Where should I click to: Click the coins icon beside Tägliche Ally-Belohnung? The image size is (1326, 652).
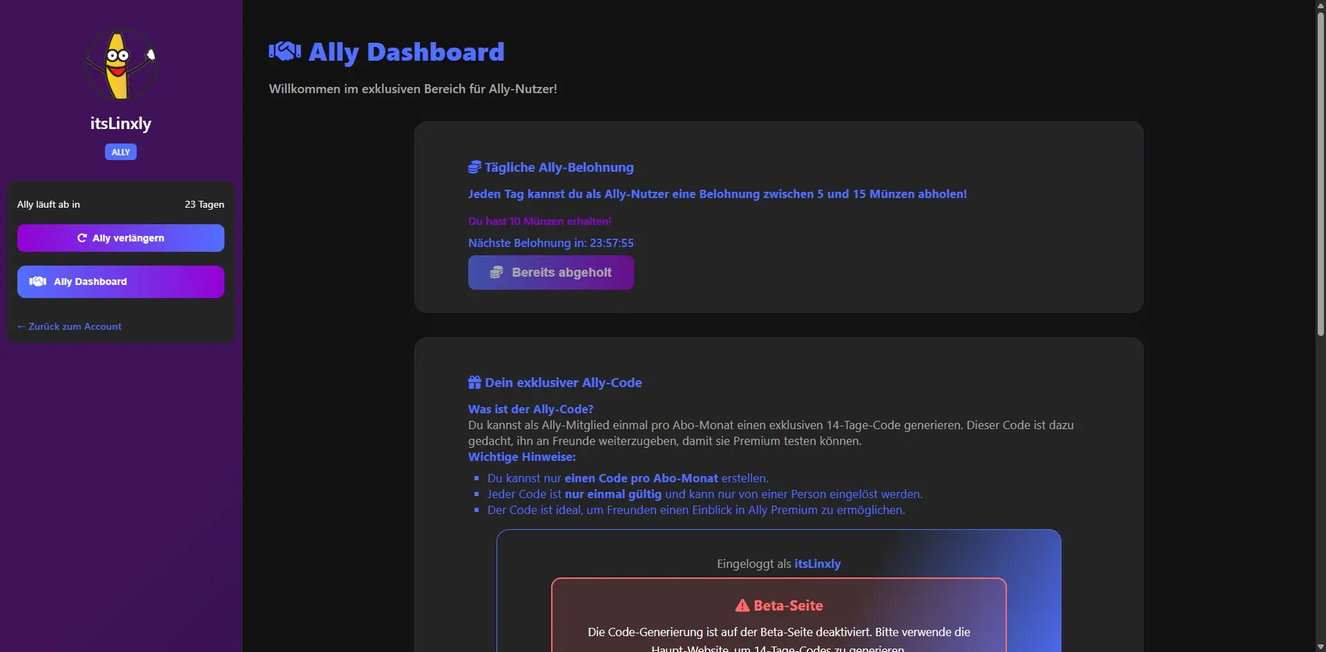[x=474, y=168]
